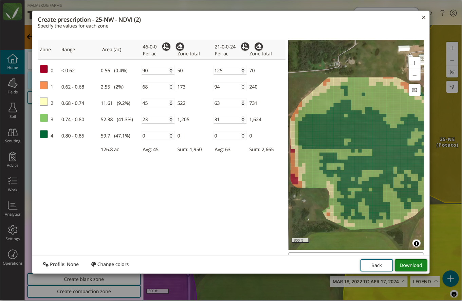
Task: Edit zone 2 46-0-0 value 45
Action: coord(158,103)
